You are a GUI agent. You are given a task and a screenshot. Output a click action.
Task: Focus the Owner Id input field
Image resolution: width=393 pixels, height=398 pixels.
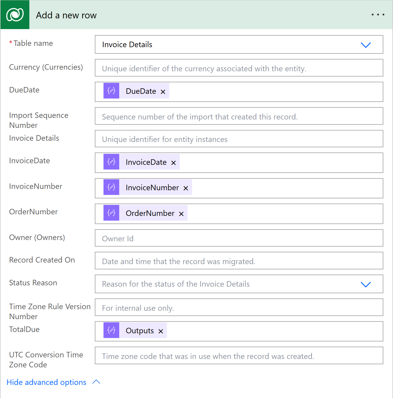(239, 238)
